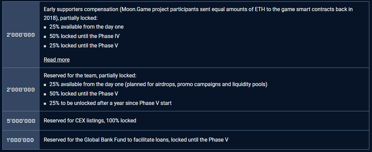Select the 5'000'000 amount cell
Image resolution: width=372 pixels, height=152 pixels.
21,121
